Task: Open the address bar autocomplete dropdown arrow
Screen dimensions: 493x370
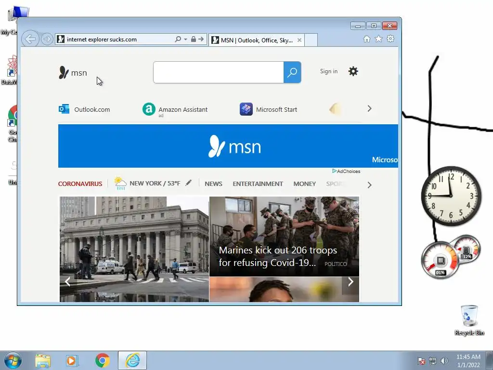Action: point(185,40)
